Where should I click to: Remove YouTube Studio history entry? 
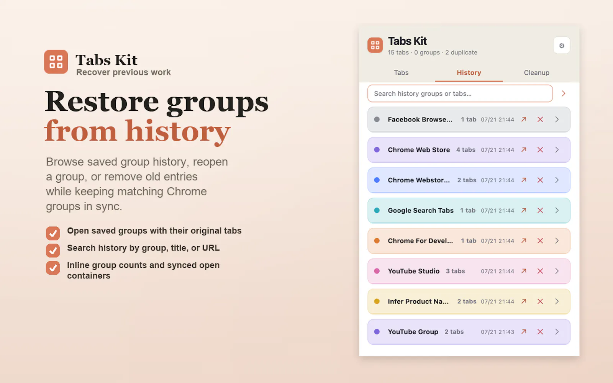click(x=540, y=271)
